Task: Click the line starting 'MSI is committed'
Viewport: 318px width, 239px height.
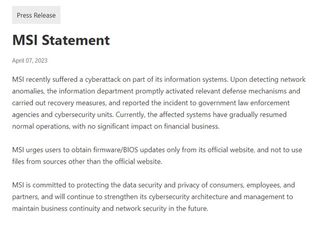Action: [154, 185]
